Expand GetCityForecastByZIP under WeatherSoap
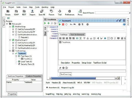 point(13,29)
